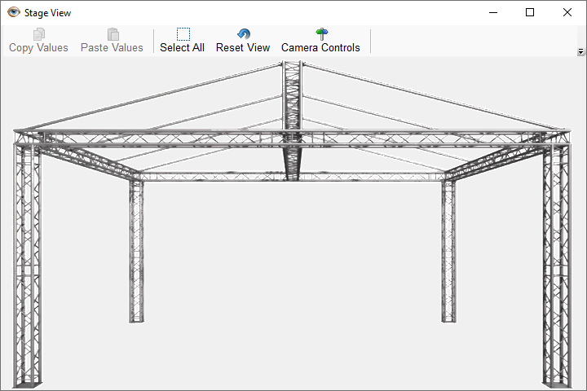Viewport: 587px width, 391px height.
Task: Click the Stage View title bar text
Action: point(47,12)
